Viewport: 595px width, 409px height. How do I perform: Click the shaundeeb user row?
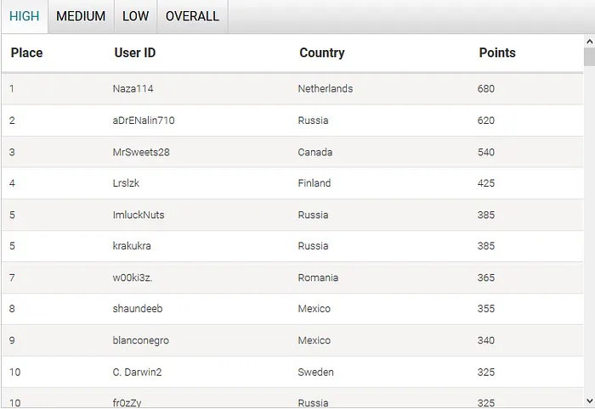point(136,309)
